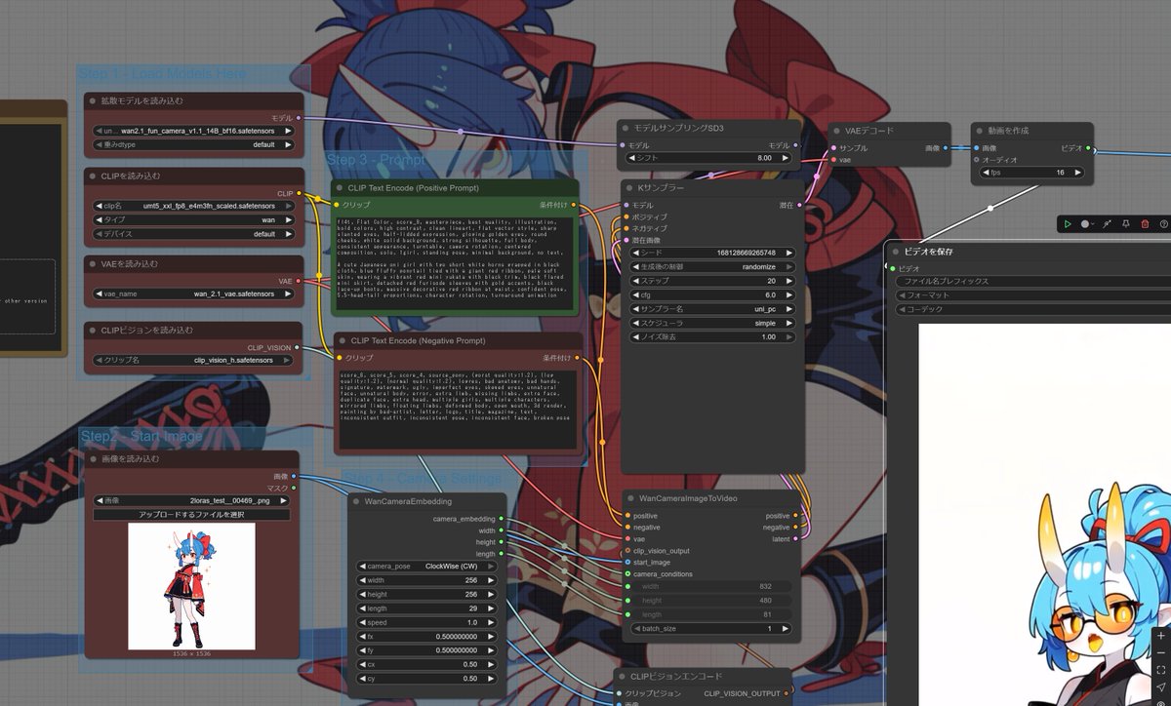Image resolution: width=1171 pixels, height=706 pixels.
Task: Open the サンプラー名 dropdown set to uni_pc
Action: (711, 308)
